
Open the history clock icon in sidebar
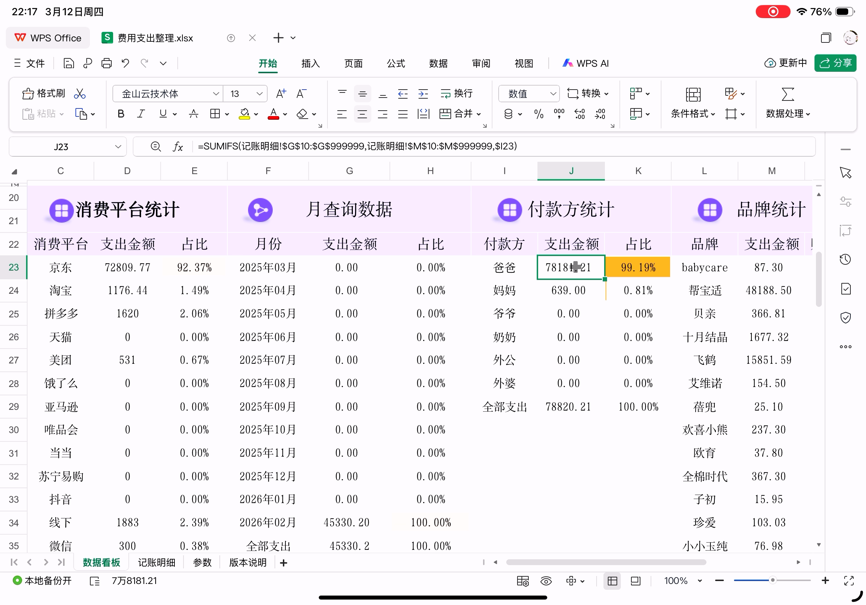tap(845, 259)
